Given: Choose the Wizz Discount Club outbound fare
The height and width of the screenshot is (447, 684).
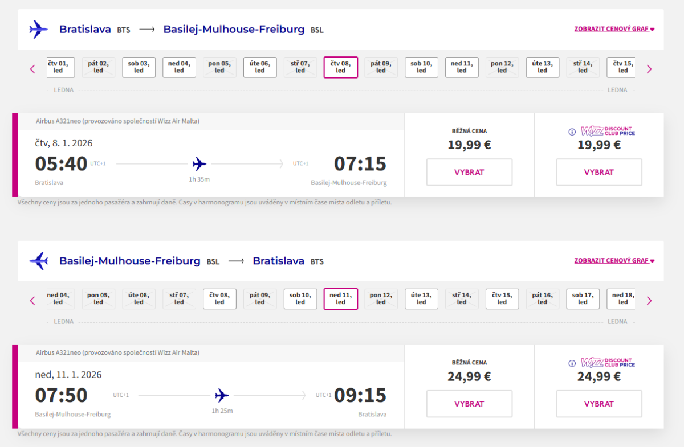Looking at the screenshot, I should click(x=598, y=172).
